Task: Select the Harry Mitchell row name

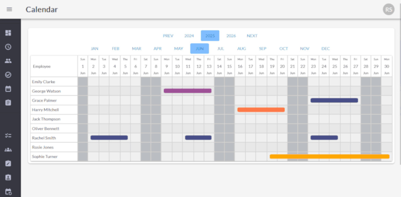Action: [45, 109]
